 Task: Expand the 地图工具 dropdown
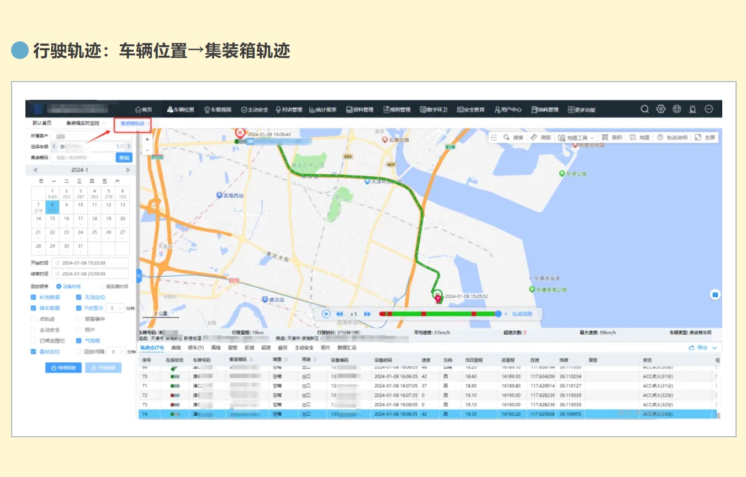(576, 137)
